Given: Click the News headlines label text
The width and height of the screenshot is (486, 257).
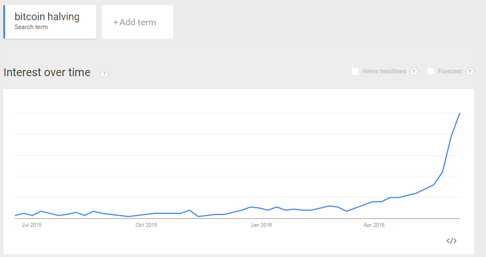Looking at the screenshot, I should (x=384, y=72).
